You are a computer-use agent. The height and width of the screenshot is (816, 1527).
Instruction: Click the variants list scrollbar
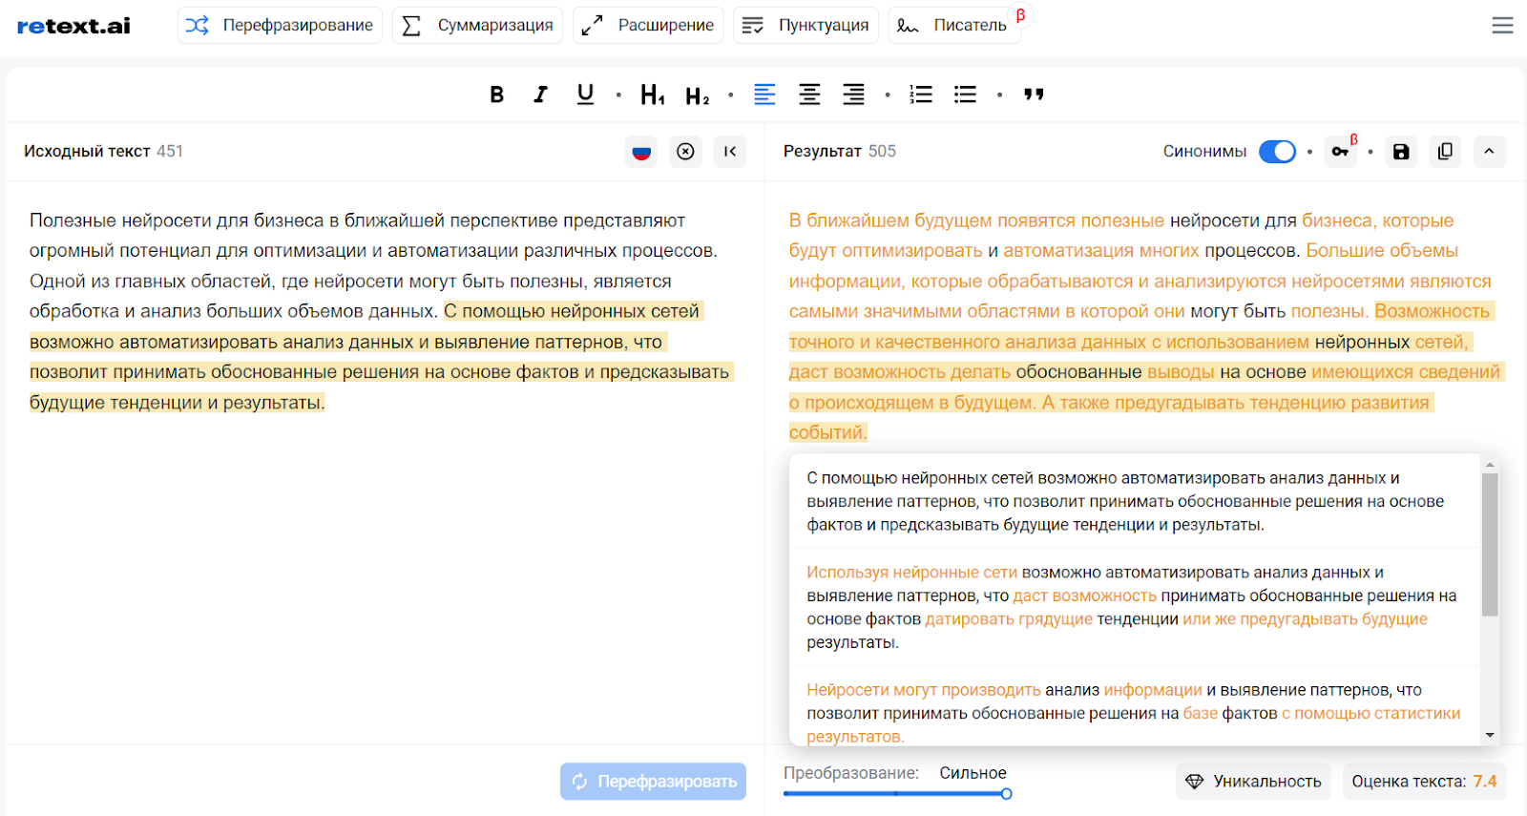pyautogui.click(x=1490, y=545)
